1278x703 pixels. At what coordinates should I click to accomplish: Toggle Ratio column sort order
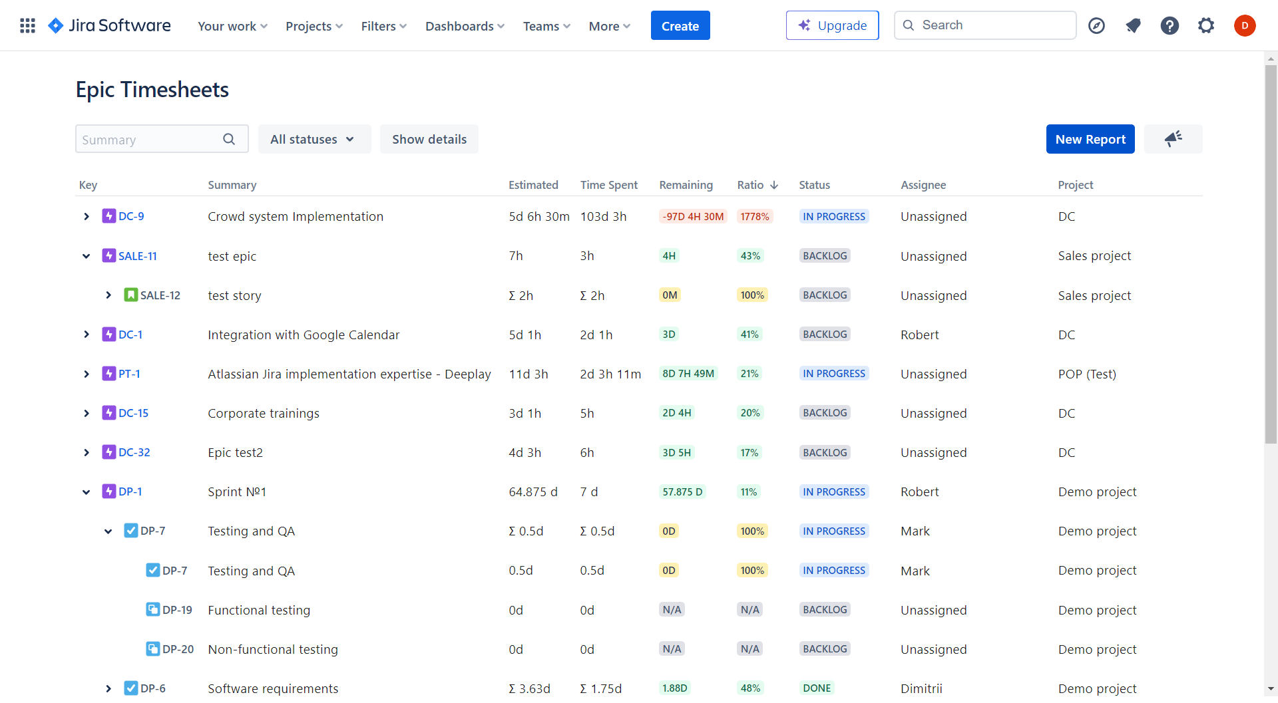756,185
